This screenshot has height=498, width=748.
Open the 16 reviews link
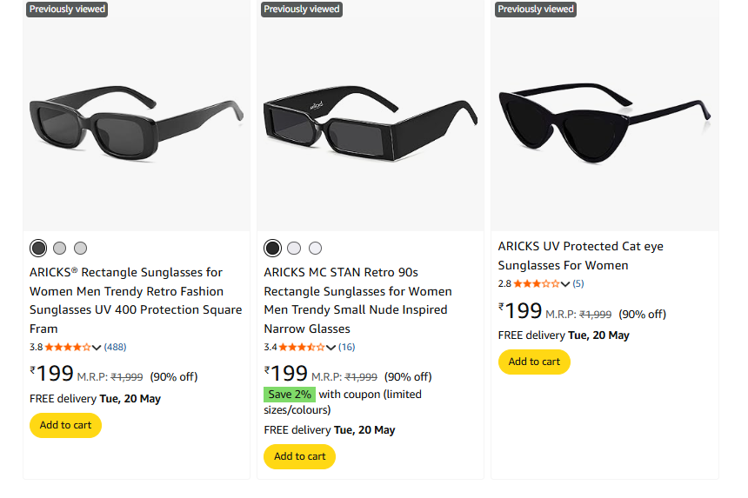click(347, 347)
